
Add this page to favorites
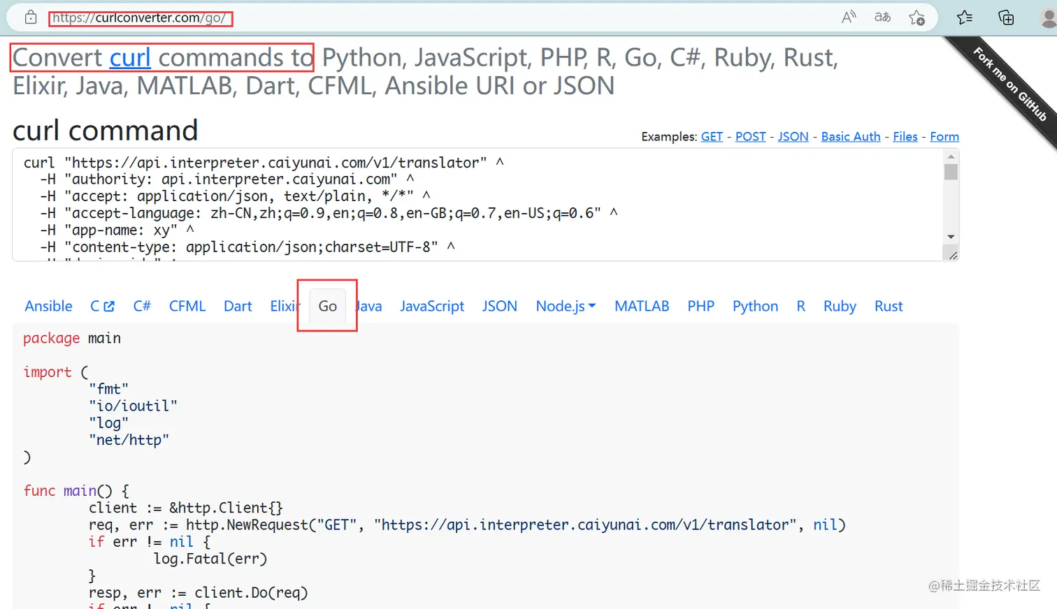click(916, 17)
